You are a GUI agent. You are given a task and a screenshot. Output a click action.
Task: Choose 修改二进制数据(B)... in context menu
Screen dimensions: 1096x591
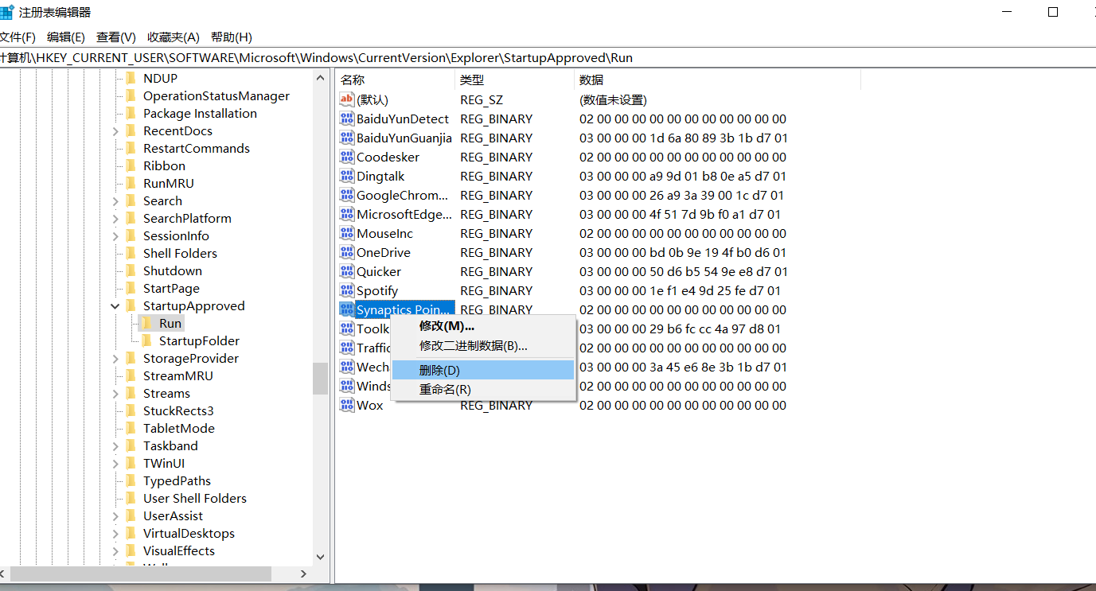483,346
